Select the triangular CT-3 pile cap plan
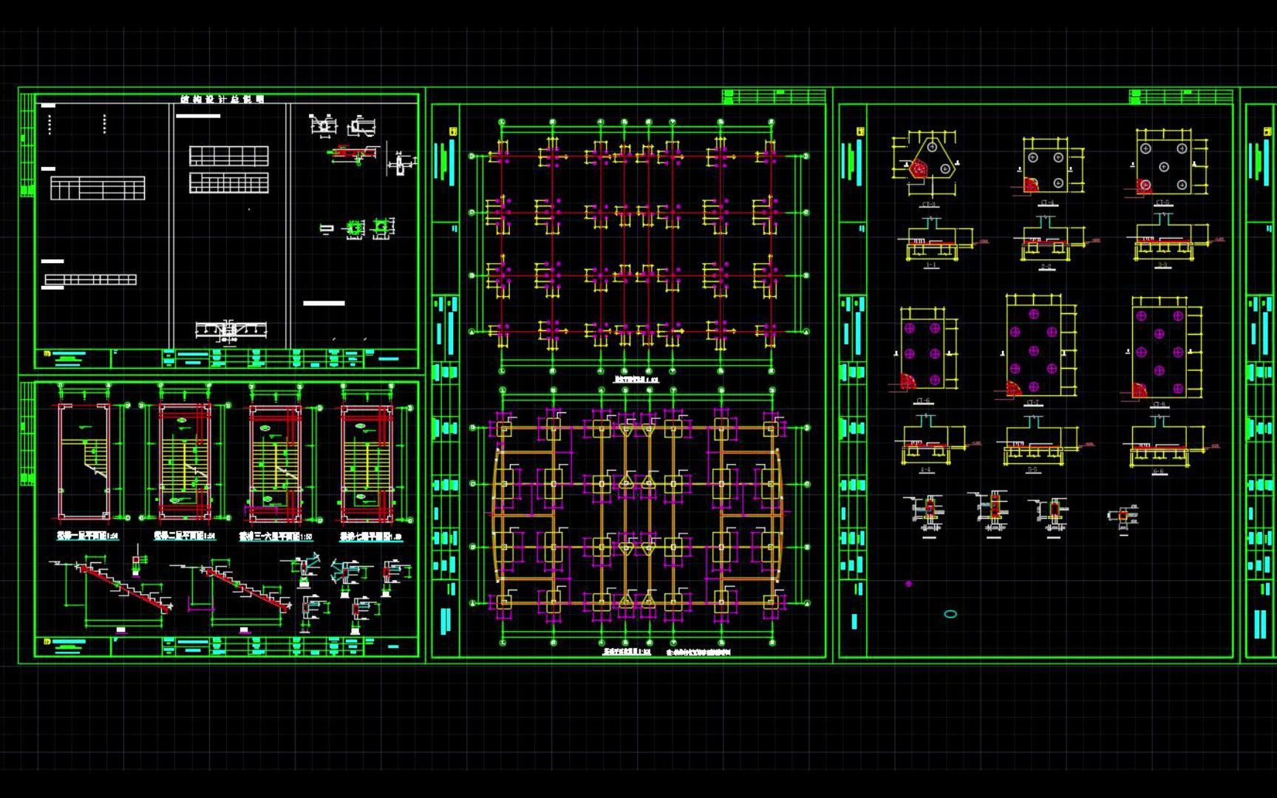The width and height of the screenshot is (1277, 798). click(x=927, y=165)
